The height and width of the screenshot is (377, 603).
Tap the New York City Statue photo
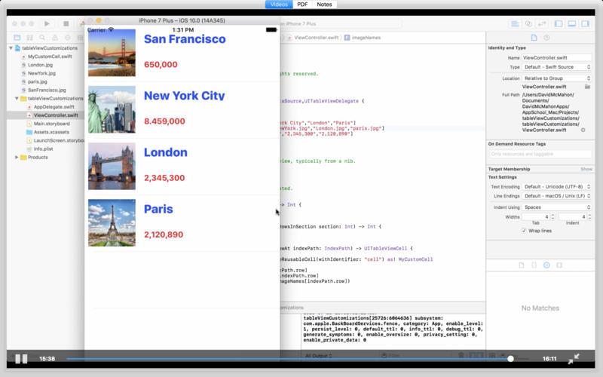coord(112,109)
